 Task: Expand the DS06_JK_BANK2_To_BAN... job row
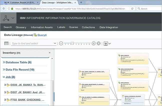click(5, 85)
